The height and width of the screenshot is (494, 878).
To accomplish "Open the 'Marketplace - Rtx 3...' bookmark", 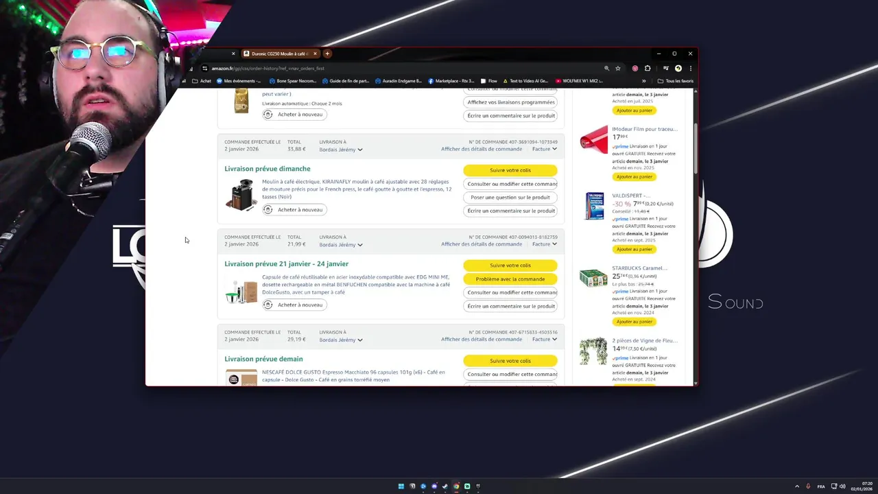I will pyautogui.click(x=451, y=81).
